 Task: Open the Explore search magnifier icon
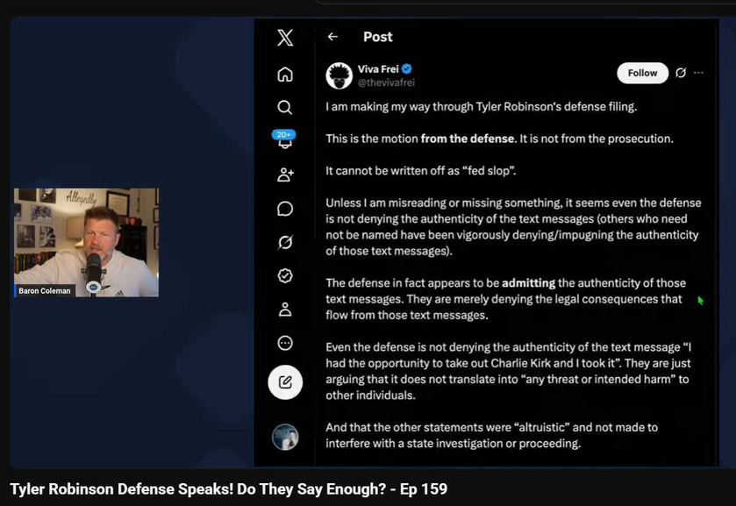tap(284, 108)
